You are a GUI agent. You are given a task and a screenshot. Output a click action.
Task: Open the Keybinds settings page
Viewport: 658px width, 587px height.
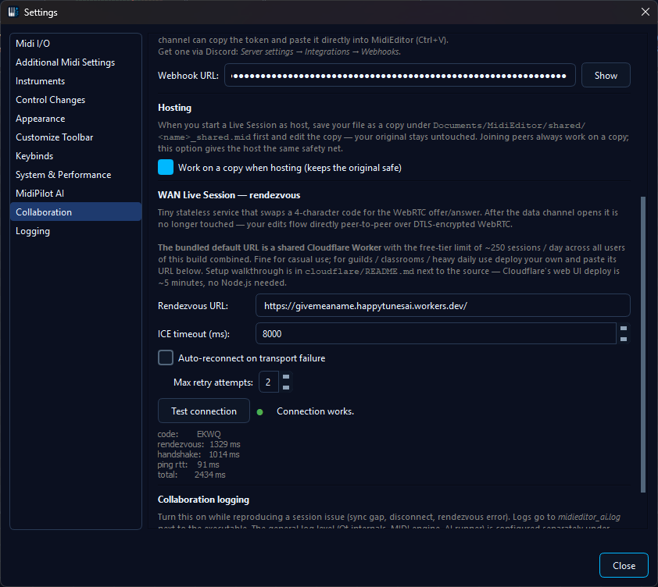(x=76, y=156)
